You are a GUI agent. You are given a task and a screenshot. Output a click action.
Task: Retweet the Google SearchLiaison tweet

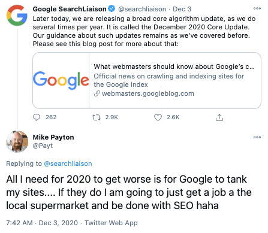pyautogui.click(x=97, y=117)
